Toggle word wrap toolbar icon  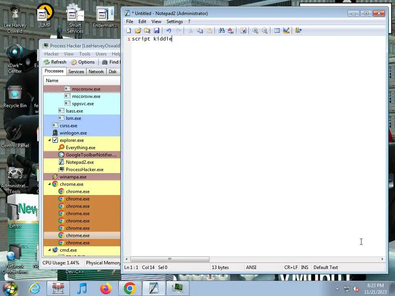[243, 31]
